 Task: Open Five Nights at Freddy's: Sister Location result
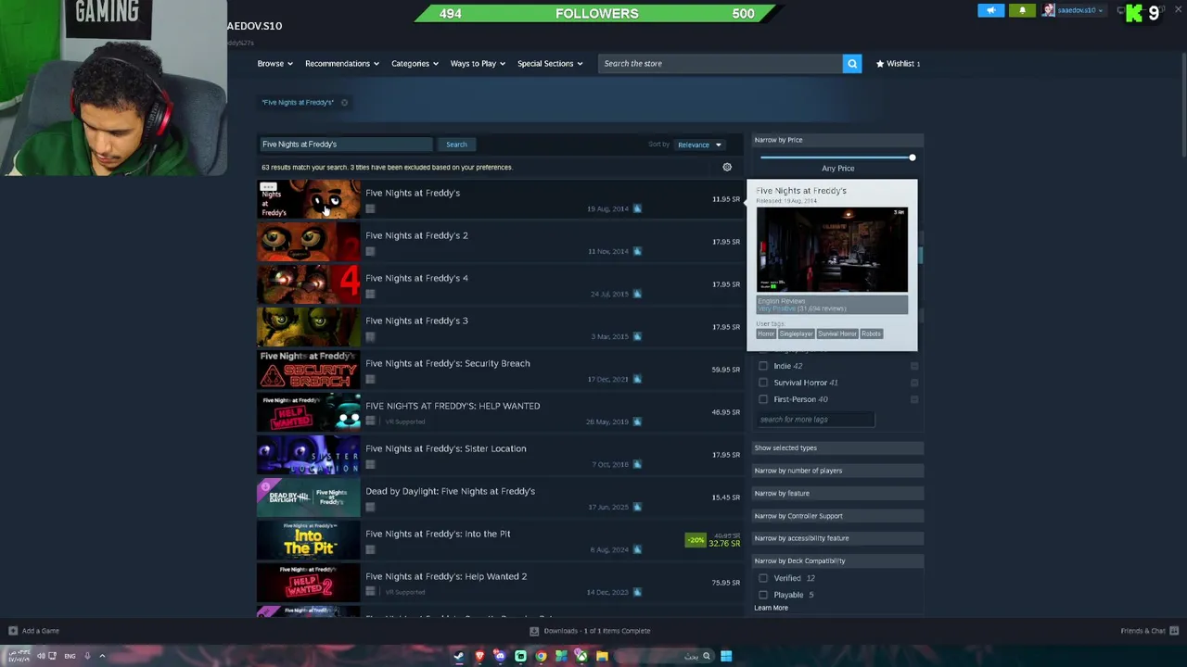pyautogui.click(x=499, y=455)
